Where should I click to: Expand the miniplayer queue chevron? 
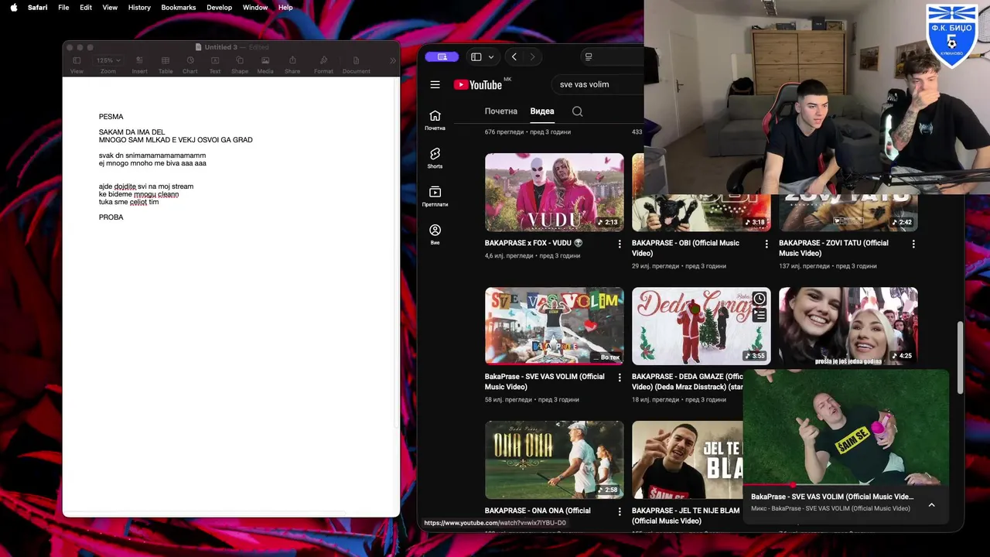pos(931,504)
